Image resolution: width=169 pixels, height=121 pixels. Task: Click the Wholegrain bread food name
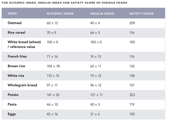click(x=22, y=85)
